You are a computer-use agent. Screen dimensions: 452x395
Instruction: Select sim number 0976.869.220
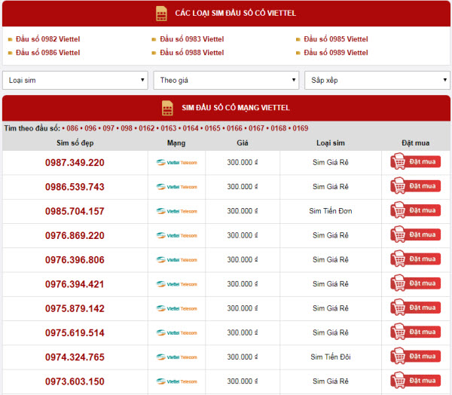[75, 236]
